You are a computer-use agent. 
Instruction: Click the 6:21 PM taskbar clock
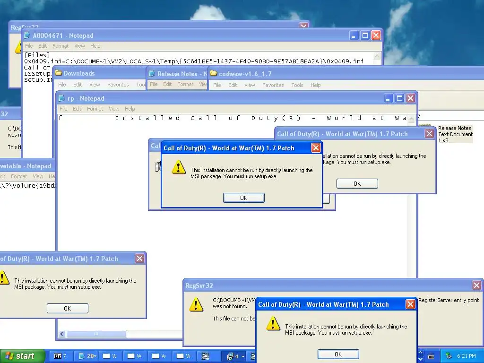[x=467, y=356]
